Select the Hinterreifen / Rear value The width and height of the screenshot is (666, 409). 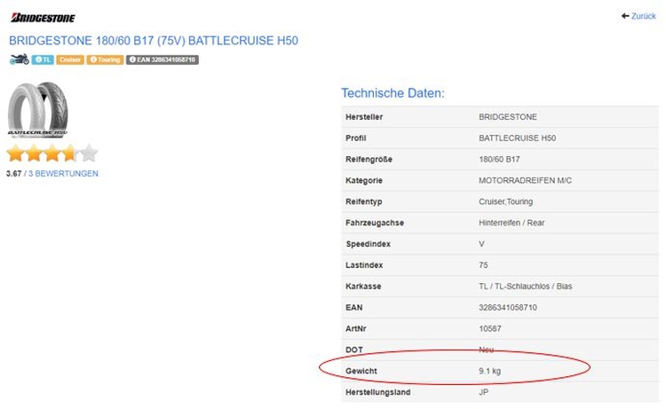pos(511,224)
